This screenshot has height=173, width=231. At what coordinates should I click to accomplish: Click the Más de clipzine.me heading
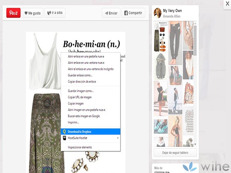[162, 170]
